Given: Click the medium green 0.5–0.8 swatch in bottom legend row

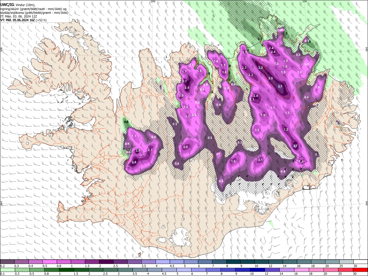Looking at the screenshot, I should 37,270.
